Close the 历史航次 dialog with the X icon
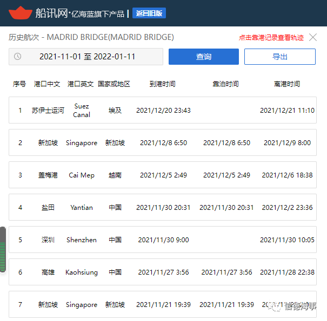 point(313,37)
